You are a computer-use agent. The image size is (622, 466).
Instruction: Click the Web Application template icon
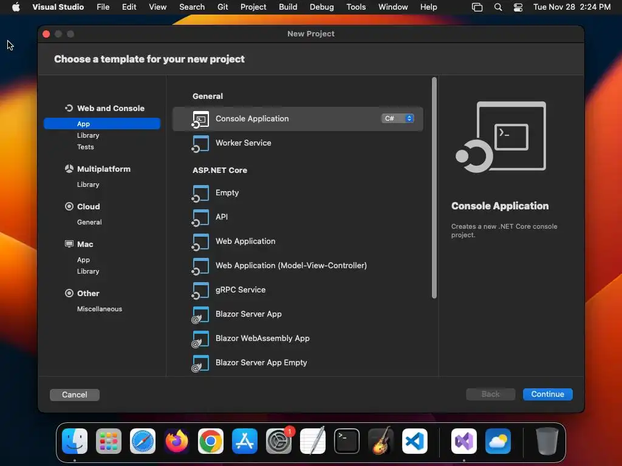click(x=200, y=241)
